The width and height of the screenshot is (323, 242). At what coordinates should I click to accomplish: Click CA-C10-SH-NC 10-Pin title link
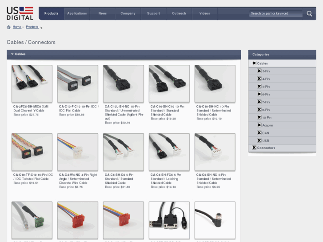[214, 111]
